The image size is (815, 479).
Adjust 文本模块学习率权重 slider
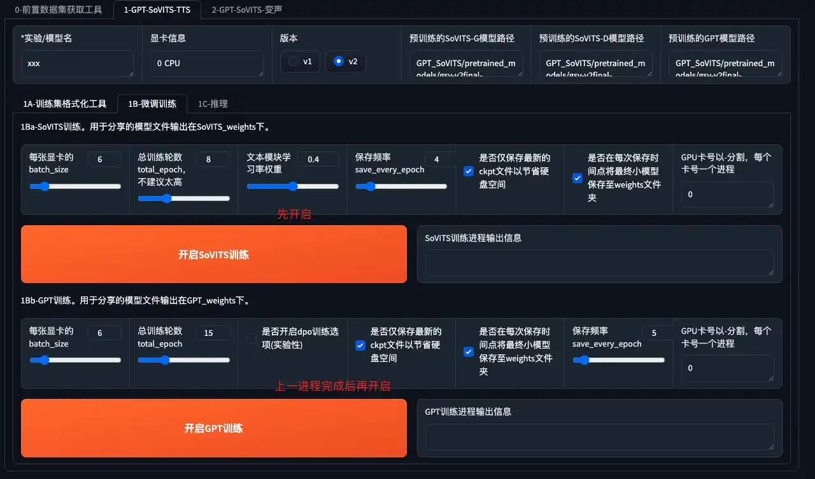(293, 186)
